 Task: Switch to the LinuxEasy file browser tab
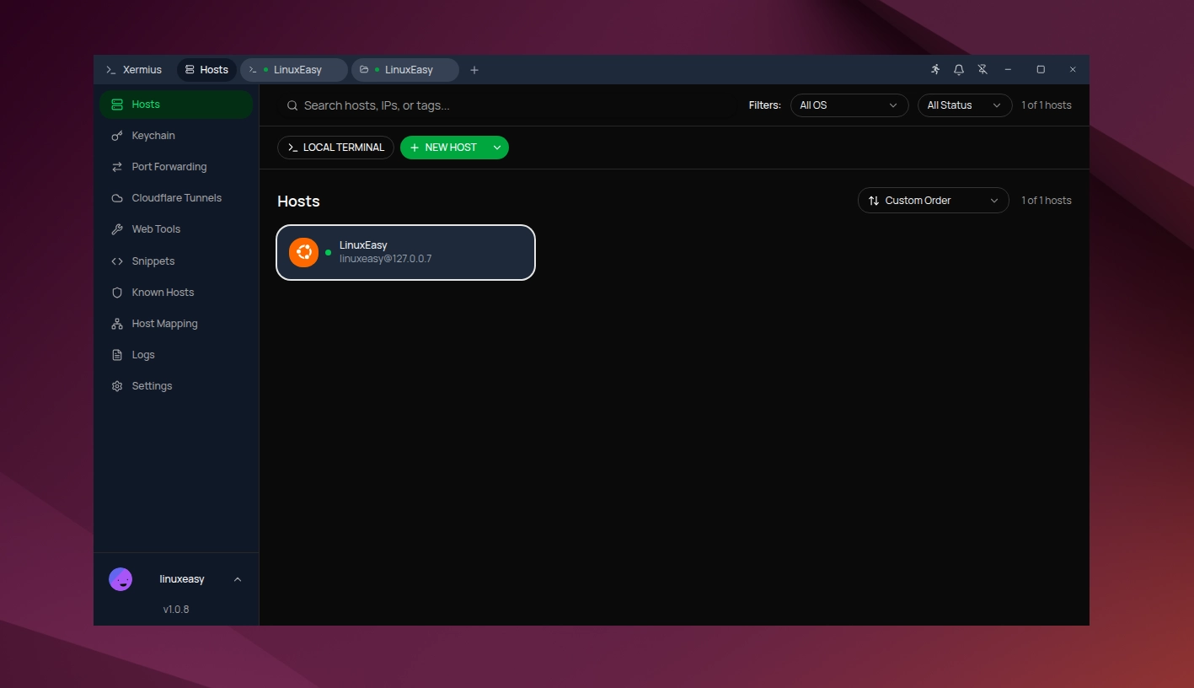click(404, 70)
